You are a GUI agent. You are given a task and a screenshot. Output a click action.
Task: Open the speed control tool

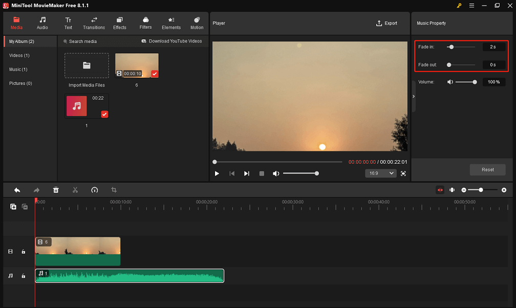pos(94,190)
